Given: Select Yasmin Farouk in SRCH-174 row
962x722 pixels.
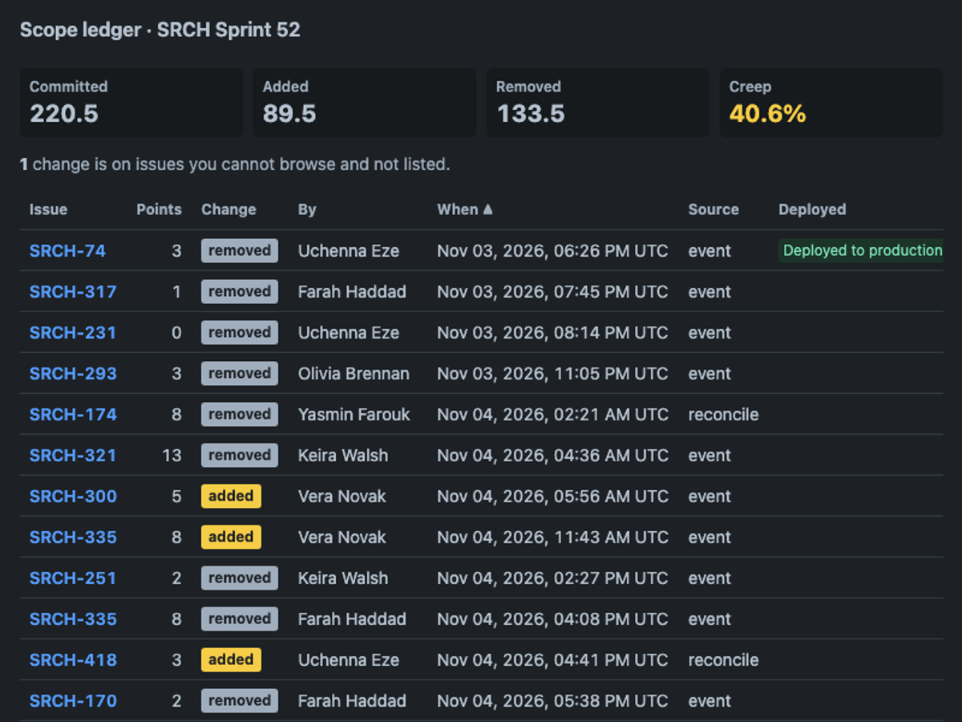Looking at the screenshot, I should tap(354, 414).
